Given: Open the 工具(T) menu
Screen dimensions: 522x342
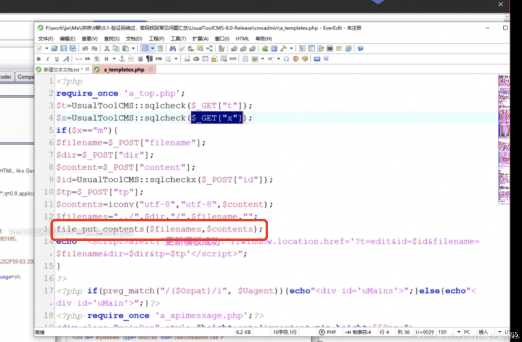Looking at the screenshot, I should 178,38.
